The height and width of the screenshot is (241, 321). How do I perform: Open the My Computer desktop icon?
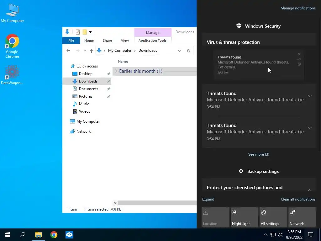[12, 13]
